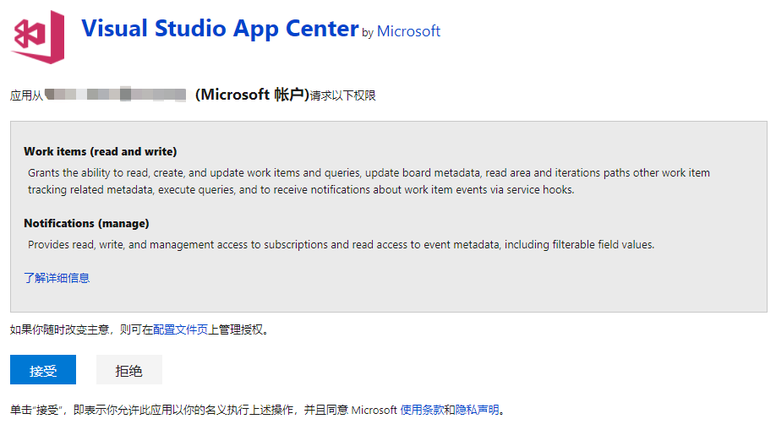Image resolution: width=776 pixels, height=430 pixels.
Task: Click the '(Microsoft 帐户)' account label
Action: click(252, 95)
